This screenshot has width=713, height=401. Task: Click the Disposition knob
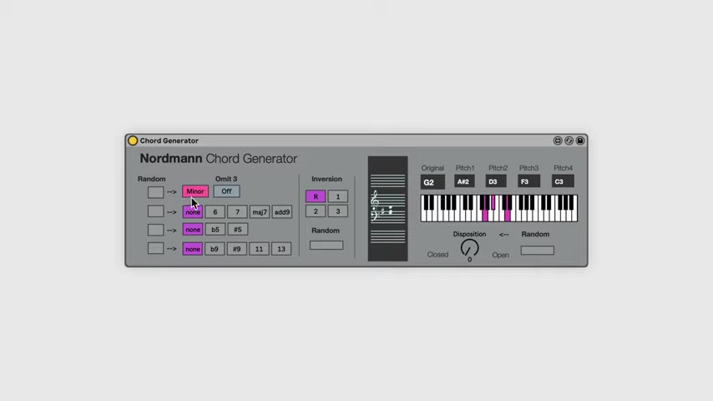click(469, 248)
